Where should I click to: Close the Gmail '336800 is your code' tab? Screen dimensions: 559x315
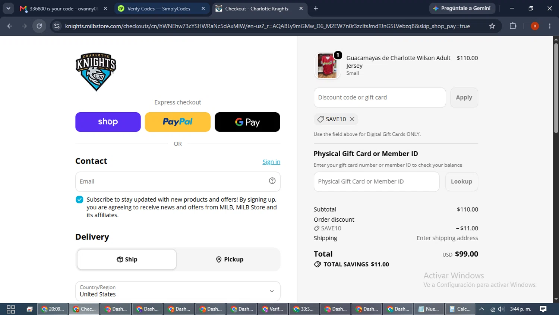coord(105,9)
